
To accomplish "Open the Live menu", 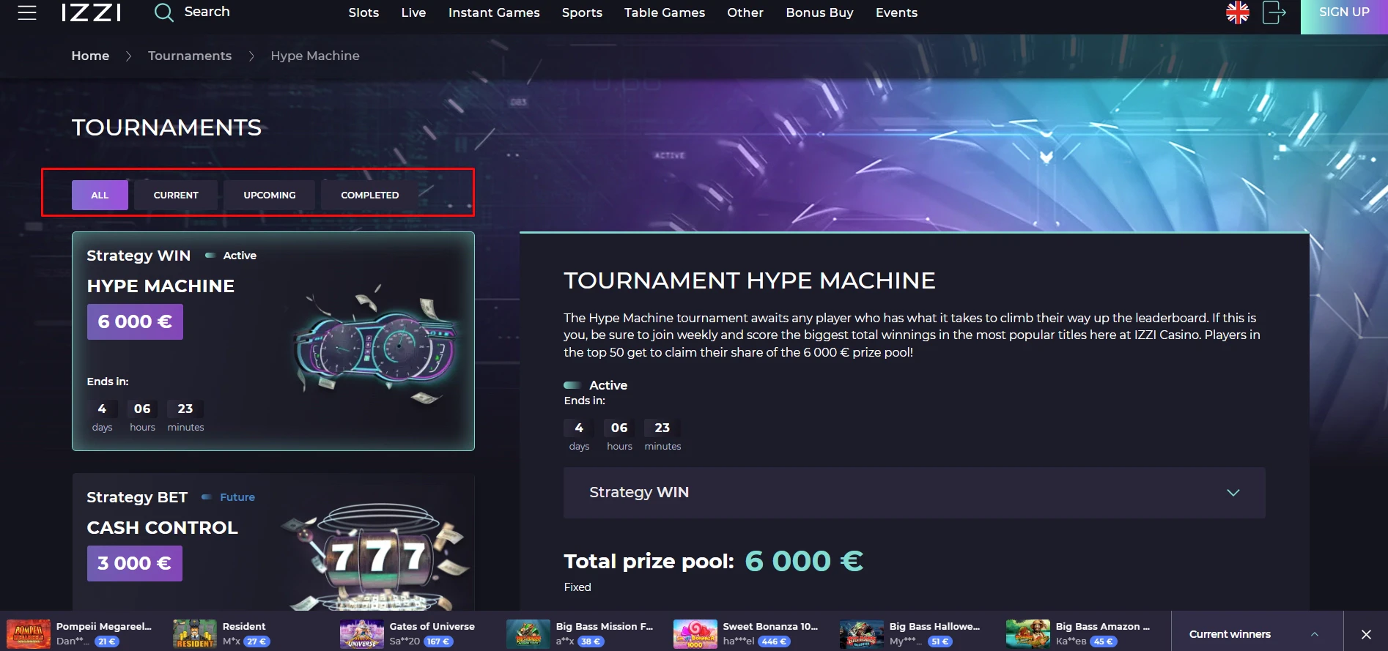I will point(413,12).
